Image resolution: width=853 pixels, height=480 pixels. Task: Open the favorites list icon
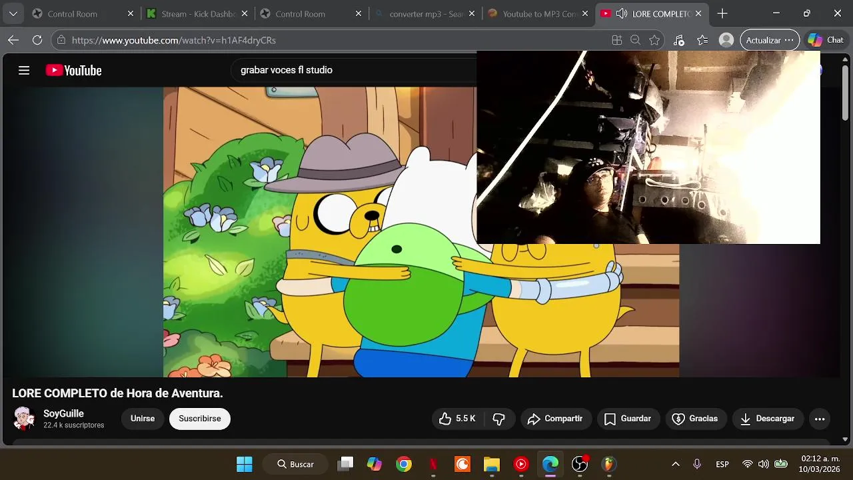(x=702, y=40)
